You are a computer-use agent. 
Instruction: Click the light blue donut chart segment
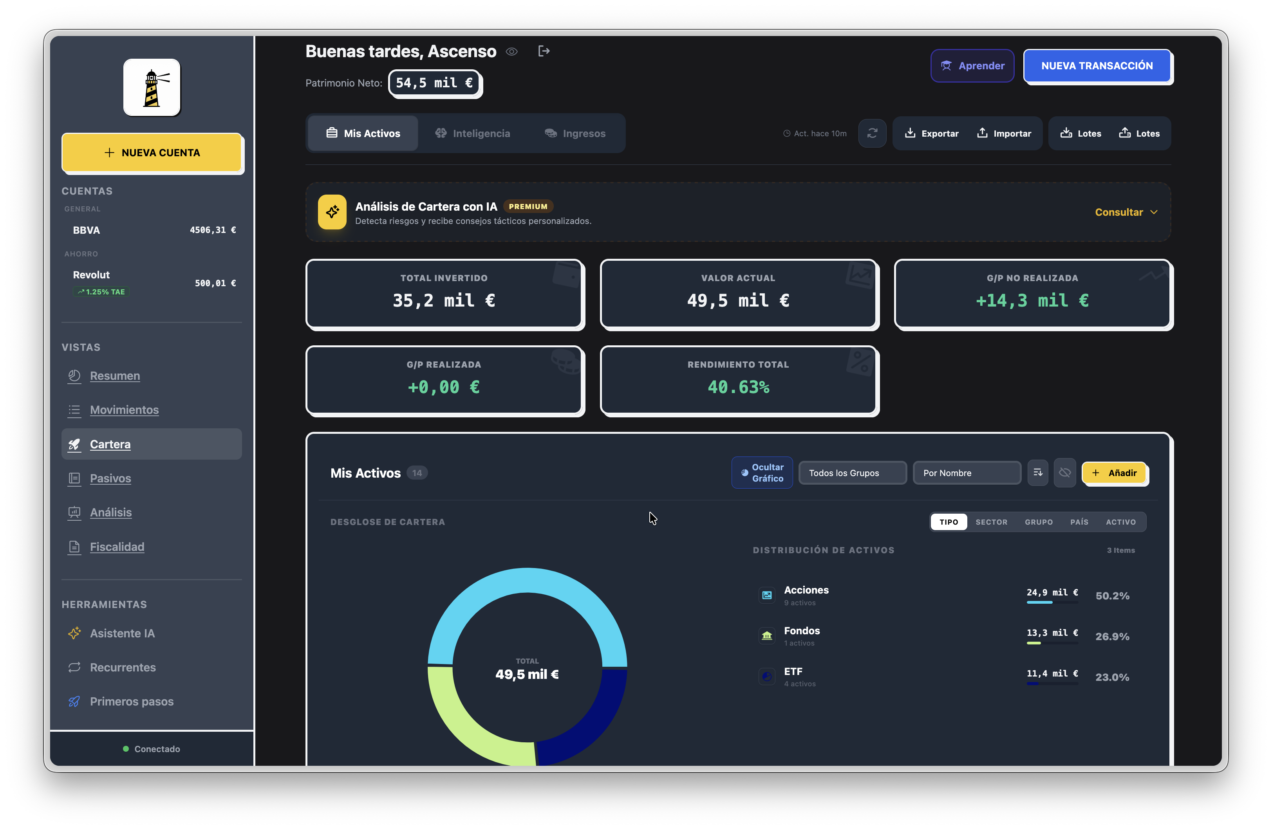coord(527,580)
